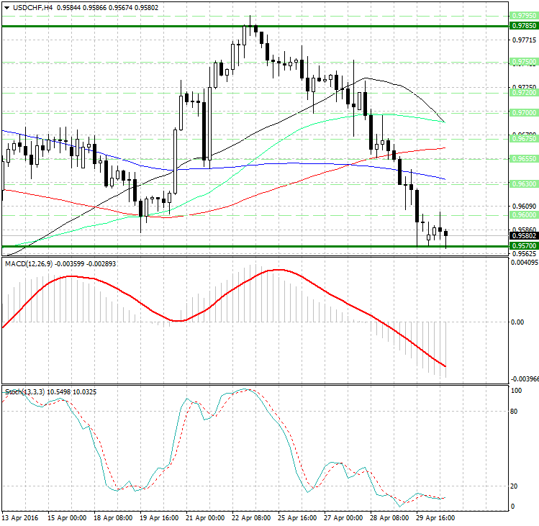
Task: Click the 0.97000 price level label
Action: tap(523, 113)
